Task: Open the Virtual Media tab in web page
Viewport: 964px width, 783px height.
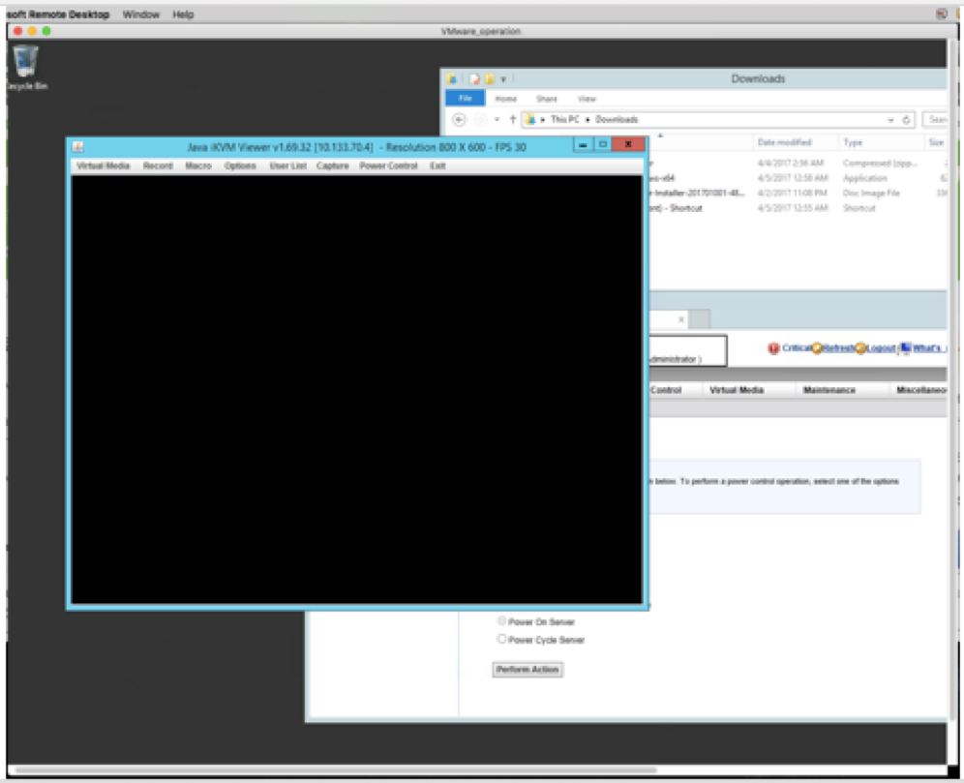Action: [737, 390]
